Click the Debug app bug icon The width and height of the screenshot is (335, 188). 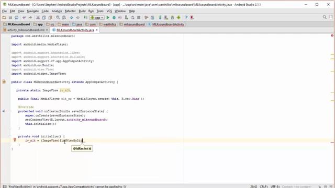[114, 18]
